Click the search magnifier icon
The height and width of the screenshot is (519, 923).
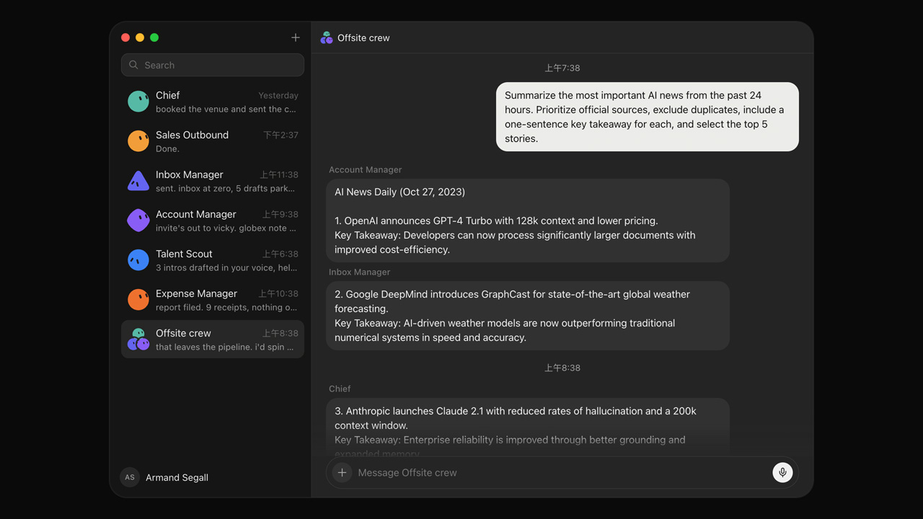point(133,65)
